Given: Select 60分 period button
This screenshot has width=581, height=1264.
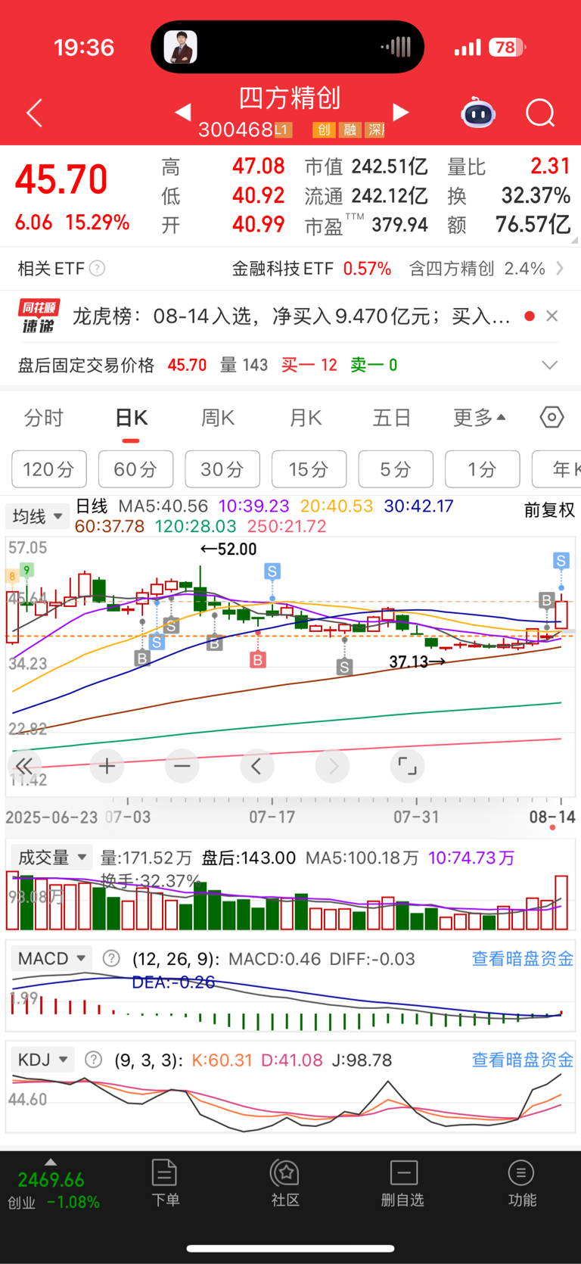Looking at the screenshot, I should tap(135, 469).
